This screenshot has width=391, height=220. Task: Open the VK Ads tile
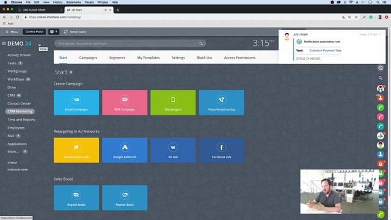click(173, 150)
